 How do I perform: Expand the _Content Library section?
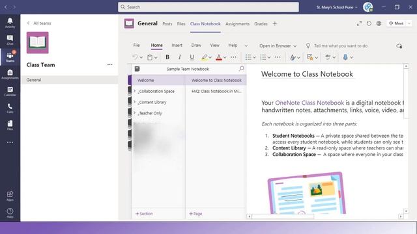tap(135, 102)
